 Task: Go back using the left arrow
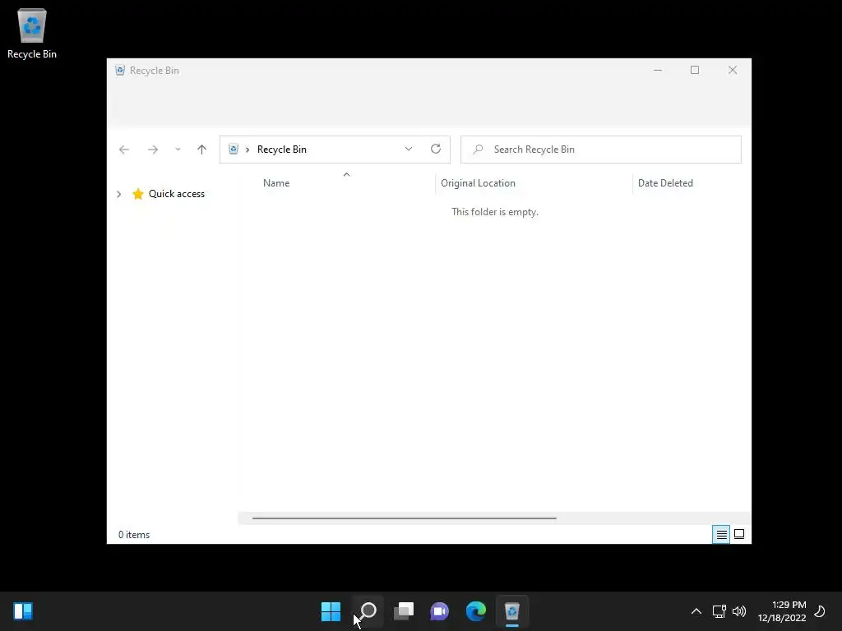(x=124, y=150)
